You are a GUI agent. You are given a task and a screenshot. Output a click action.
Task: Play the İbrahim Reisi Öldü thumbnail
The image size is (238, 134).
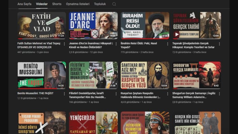point(145,26)
